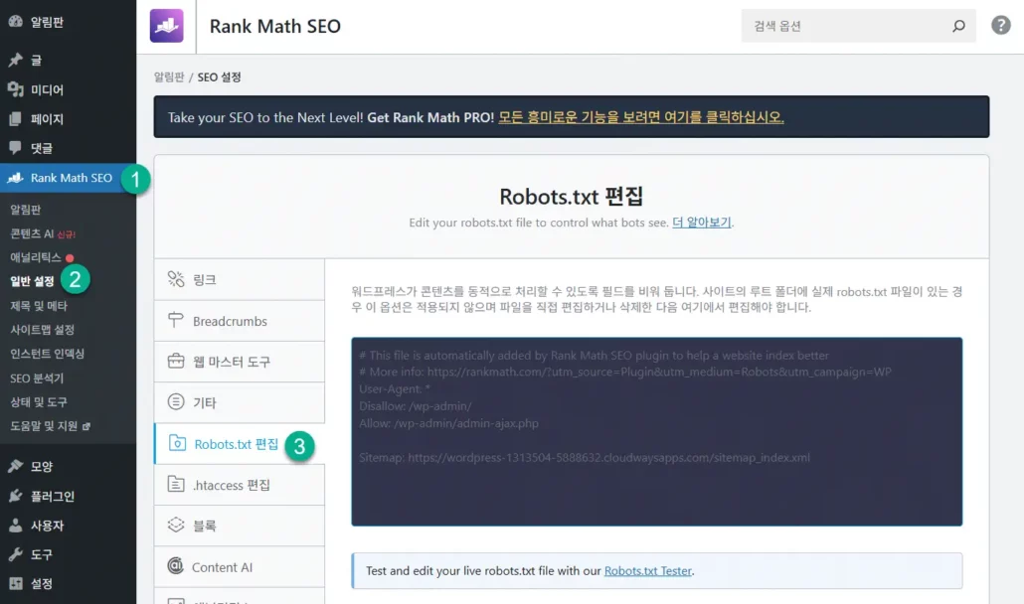Open the 페이지 menu

point(68,118)
